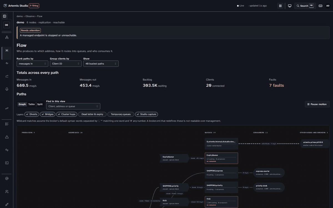Select the Flow sidebar icon
333x208 pixels.
click(7, 50)
